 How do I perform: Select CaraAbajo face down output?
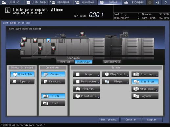53,82
